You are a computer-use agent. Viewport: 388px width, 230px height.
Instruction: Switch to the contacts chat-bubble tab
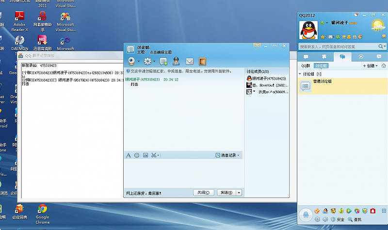pos(306,57)
